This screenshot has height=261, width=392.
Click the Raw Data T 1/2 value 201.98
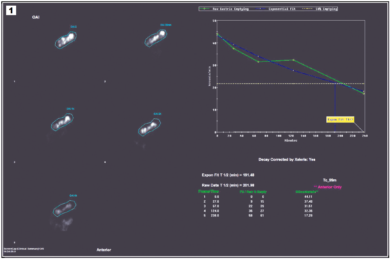point(248,185)
